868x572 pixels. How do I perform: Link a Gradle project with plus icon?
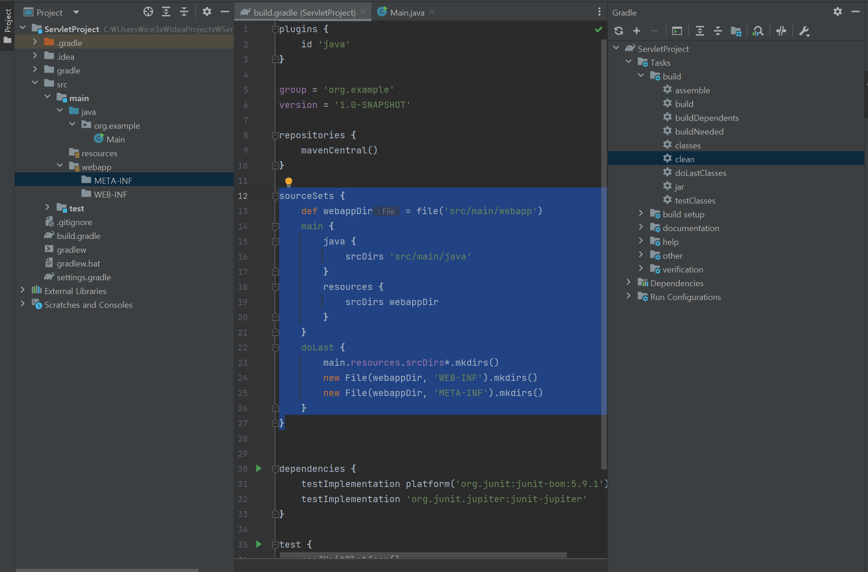tap(637, 31)
